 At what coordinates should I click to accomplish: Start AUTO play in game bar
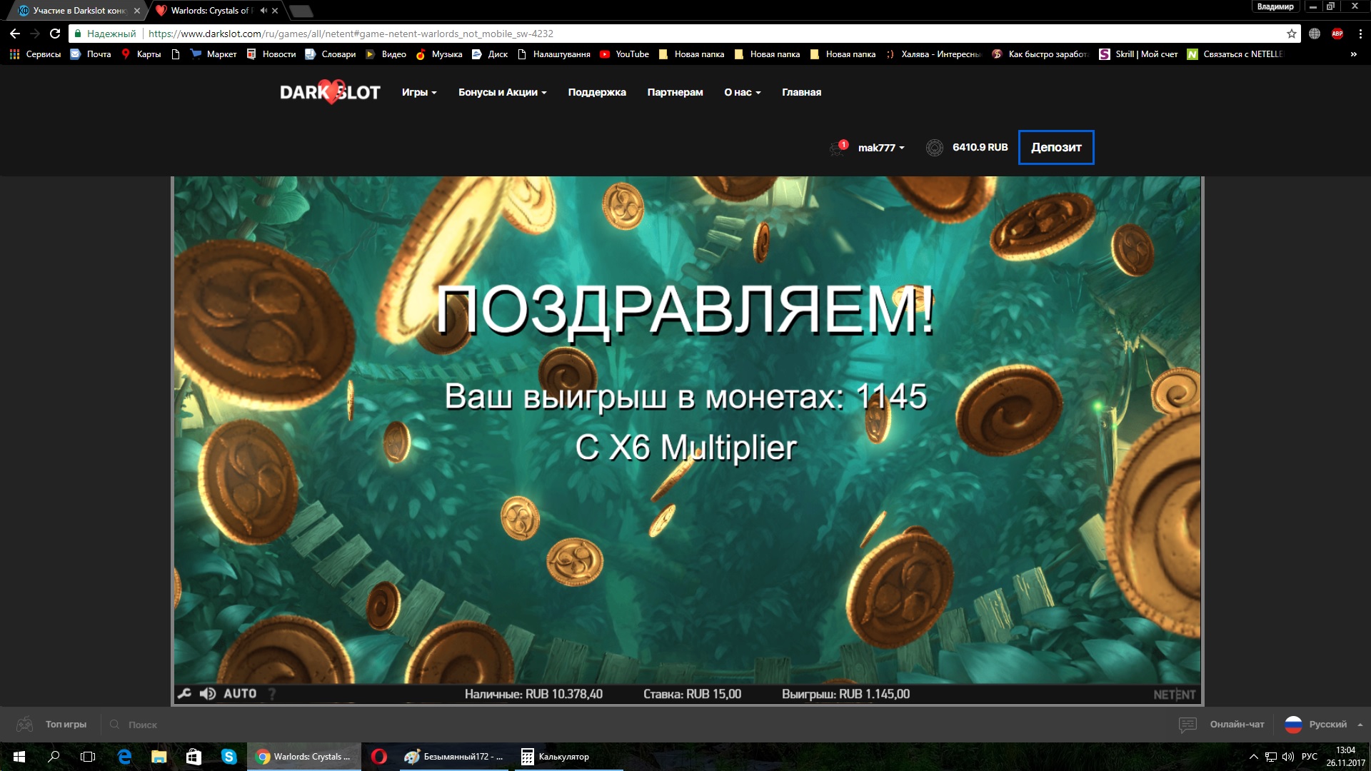click(240, 693)
